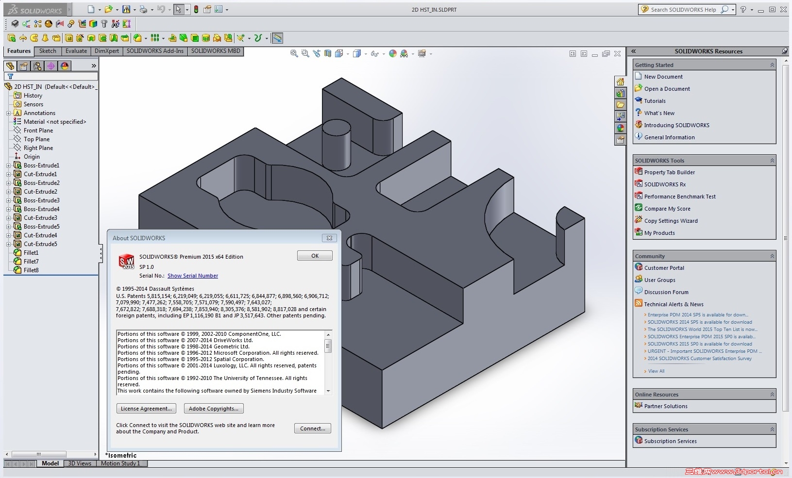Click the Connect button

coord(313,429)
